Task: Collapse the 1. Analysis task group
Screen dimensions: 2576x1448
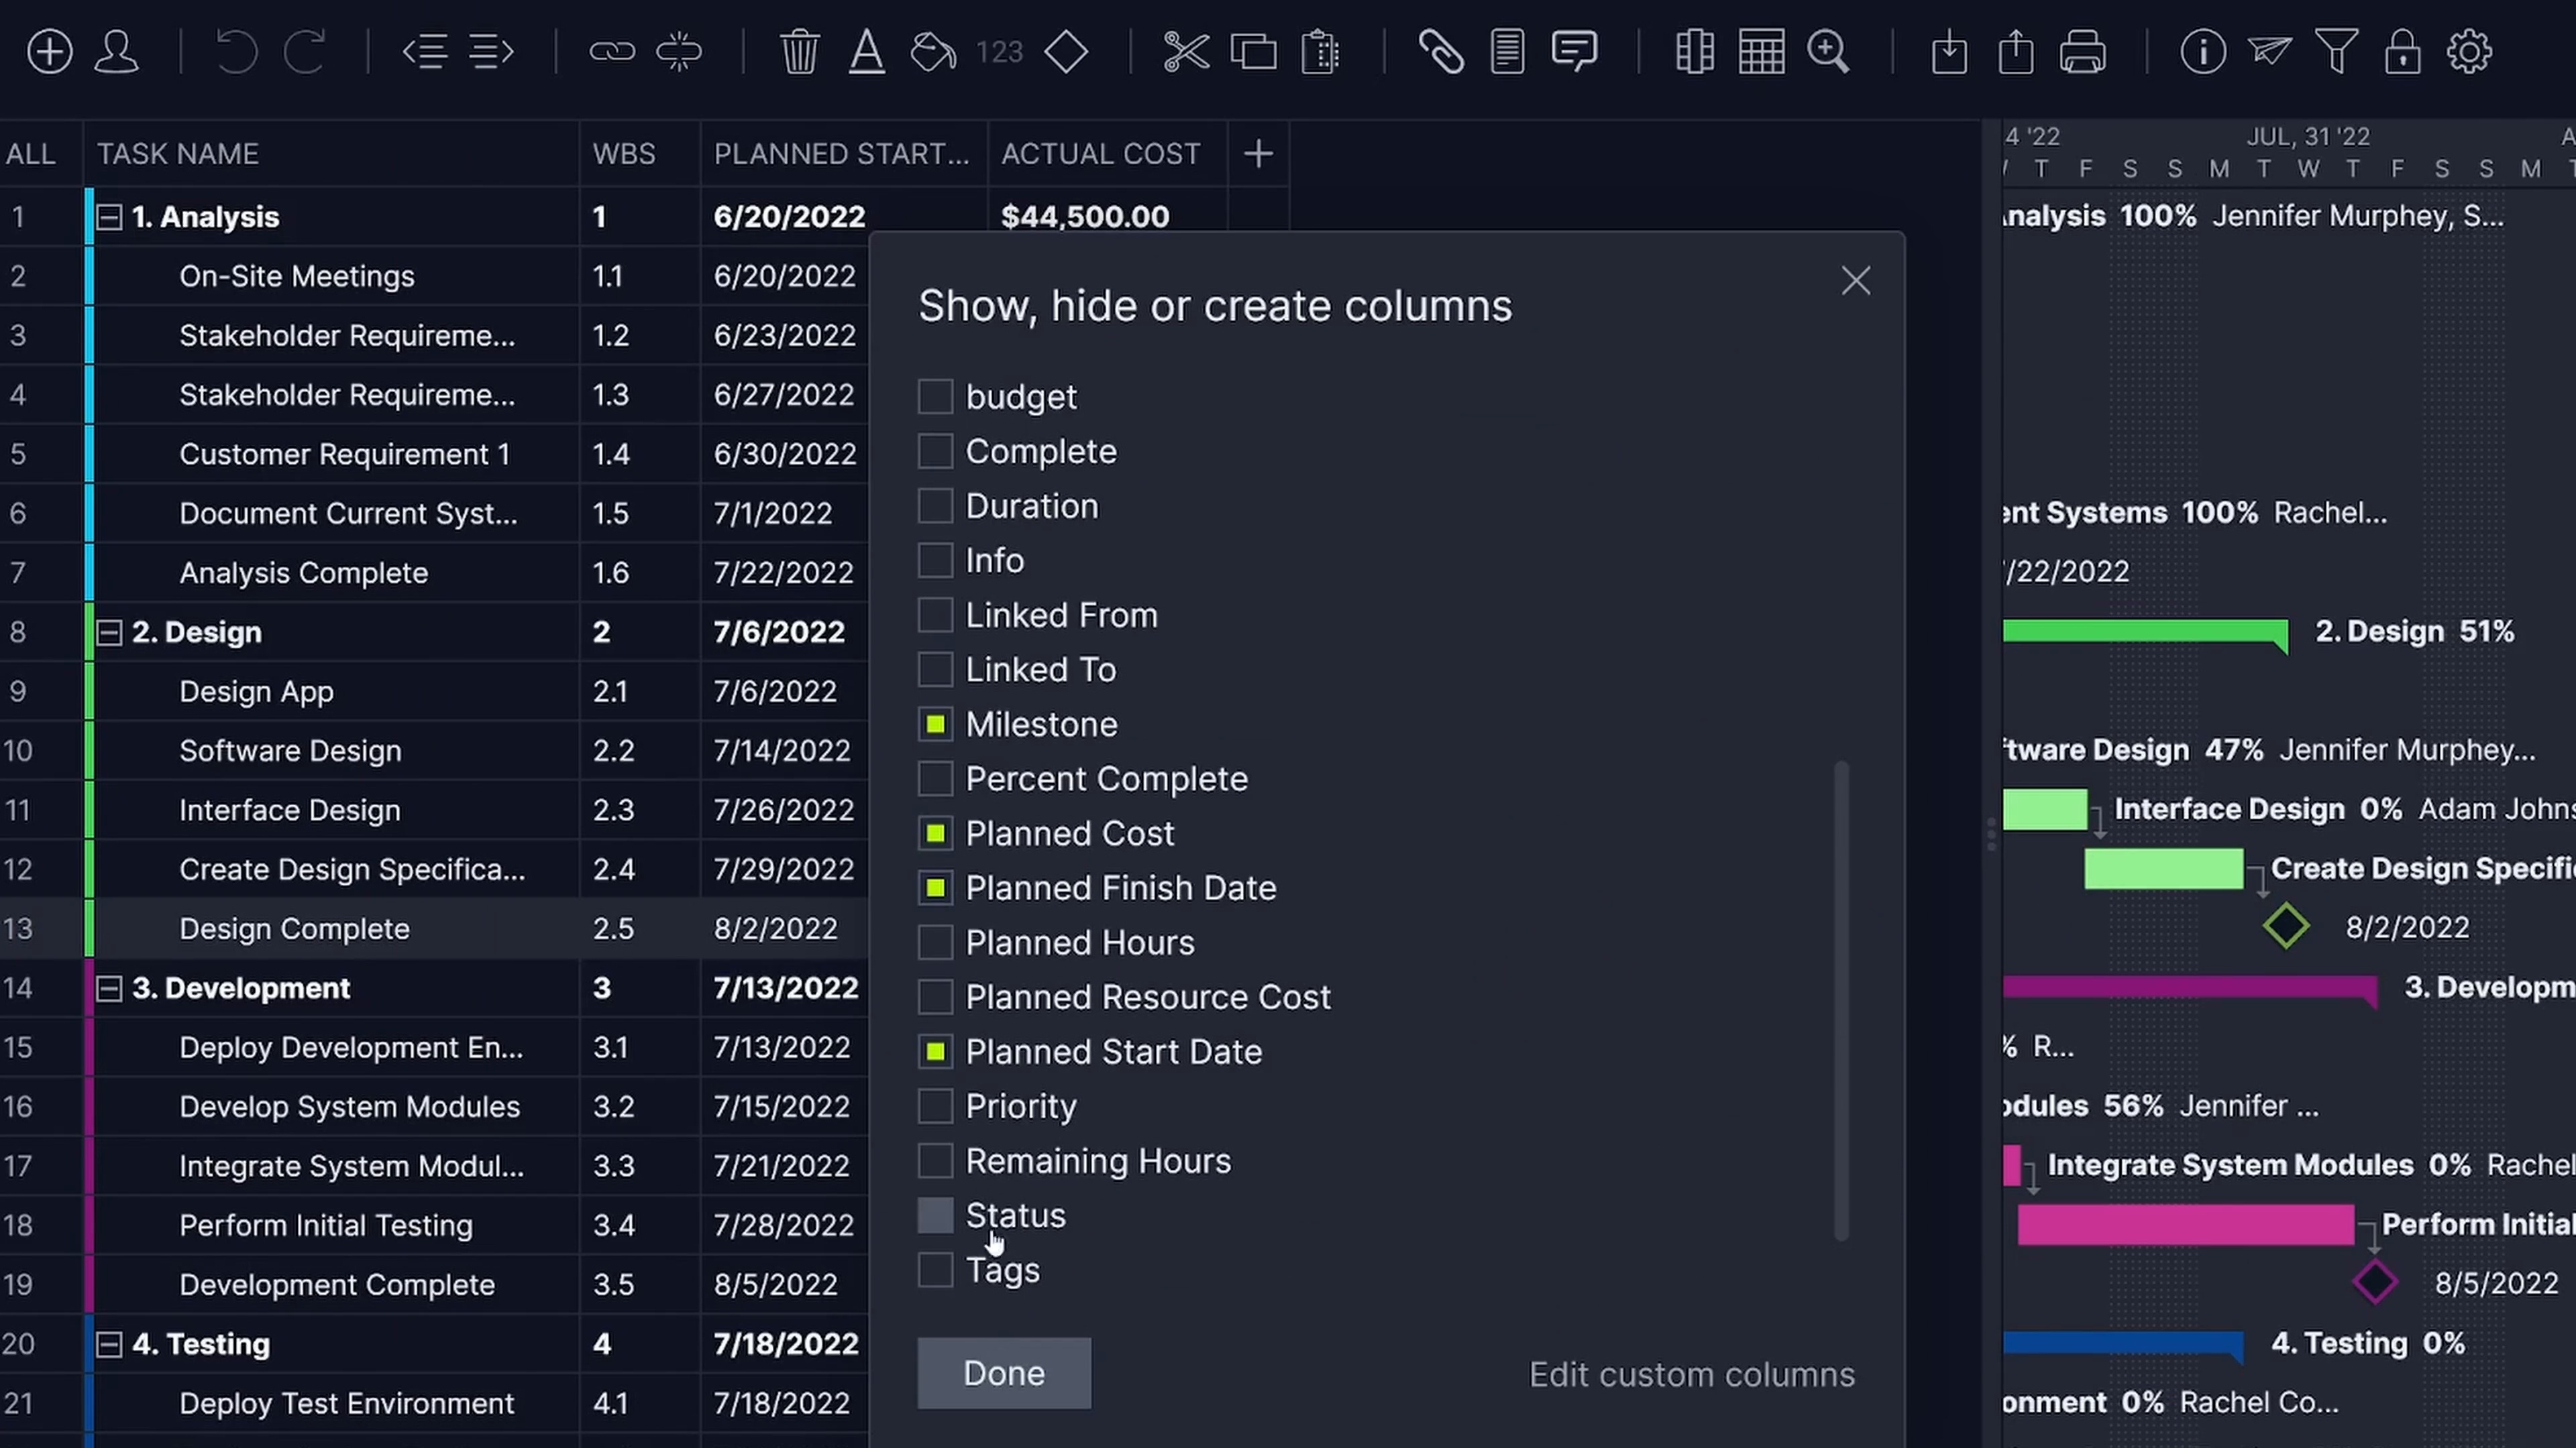Action: coord(109,217)
